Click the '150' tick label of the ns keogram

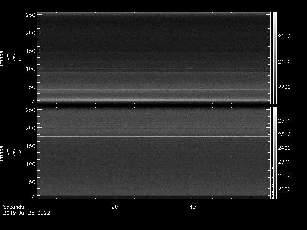[31, 51]
